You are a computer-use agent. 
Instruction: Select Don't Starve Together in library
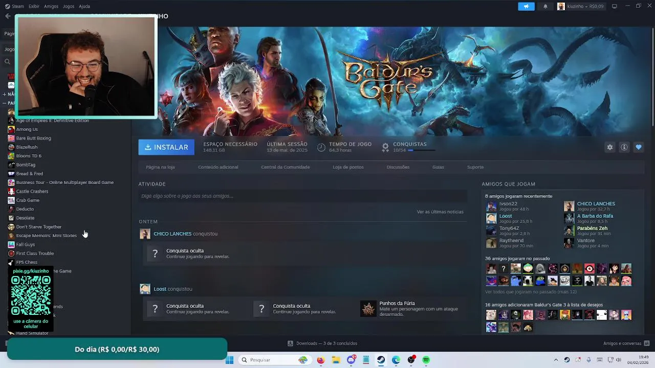(x=39, y=227)
